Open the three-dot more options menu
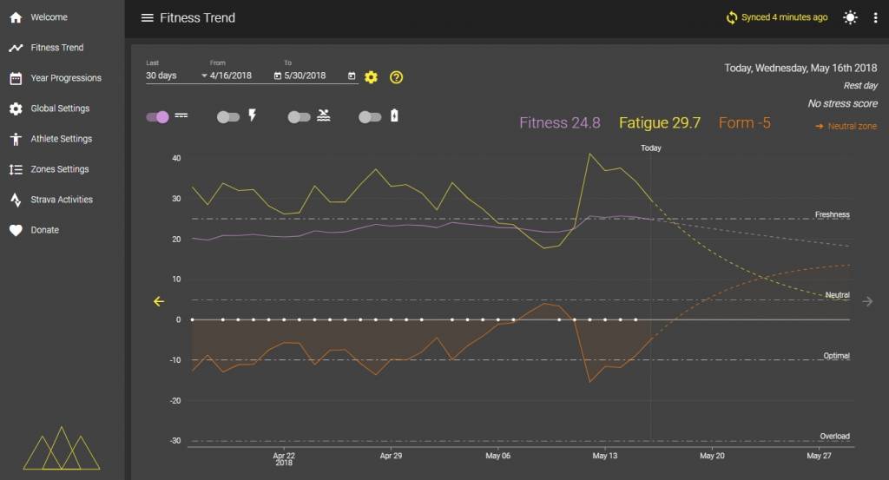This screenshot has height=480, width=889. [x=875, y=17]
